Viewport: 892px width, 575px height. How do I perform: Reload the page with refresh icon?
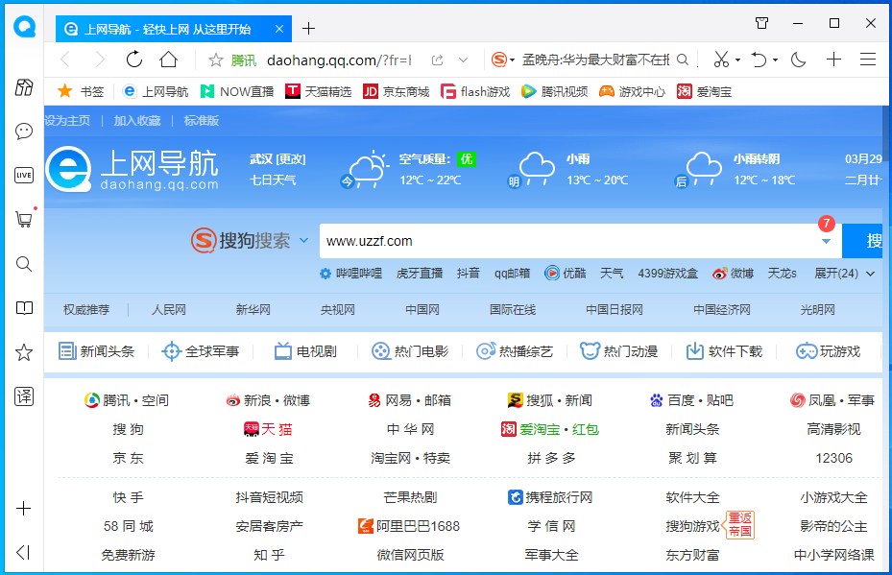[x=134, y=60]
